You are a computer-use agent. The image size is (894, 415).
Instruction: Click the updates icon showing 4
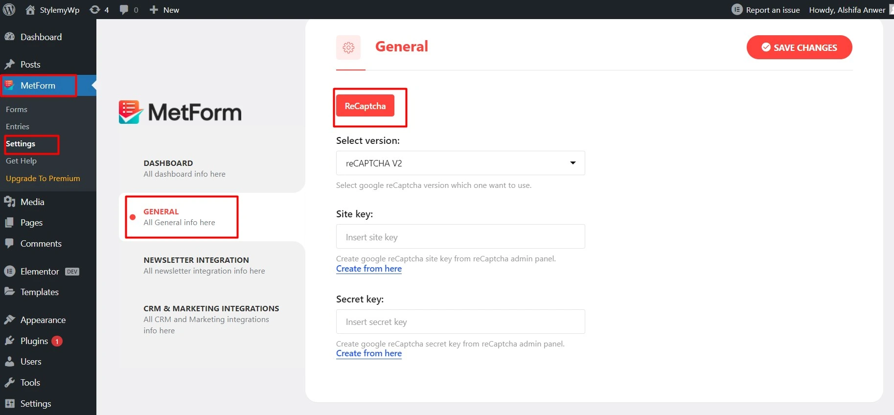(94, 10)
